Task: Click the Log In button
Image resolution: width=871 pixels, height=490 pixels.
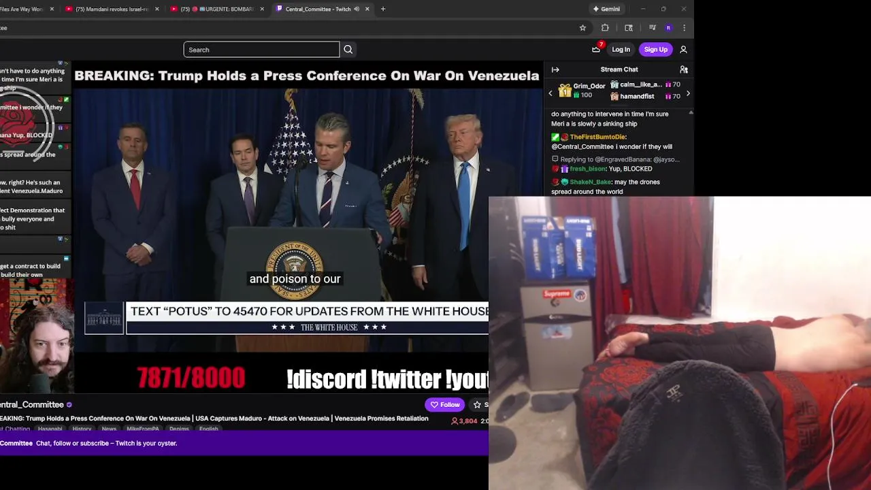Action: point(621,50)
